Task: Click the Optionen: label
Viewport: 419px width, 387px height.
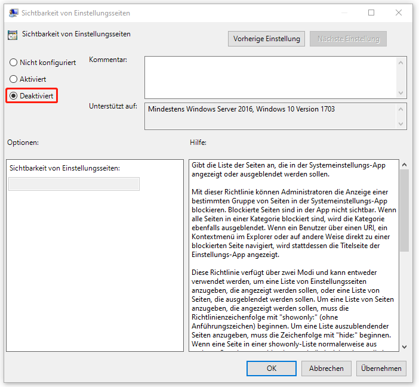Action: click(x=23, y=143)
